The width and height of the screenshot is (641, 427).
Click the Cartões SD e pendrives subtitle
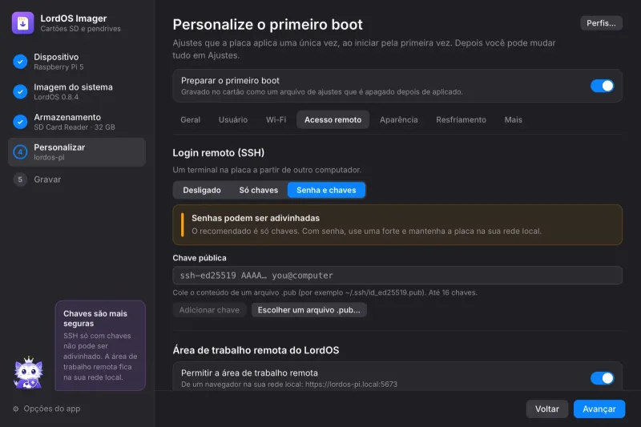(x=81, y=29)
